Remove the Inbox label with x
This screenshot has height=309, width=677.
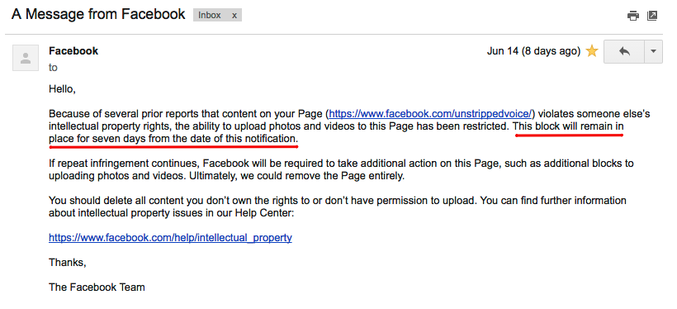click(x=234, y=15)
